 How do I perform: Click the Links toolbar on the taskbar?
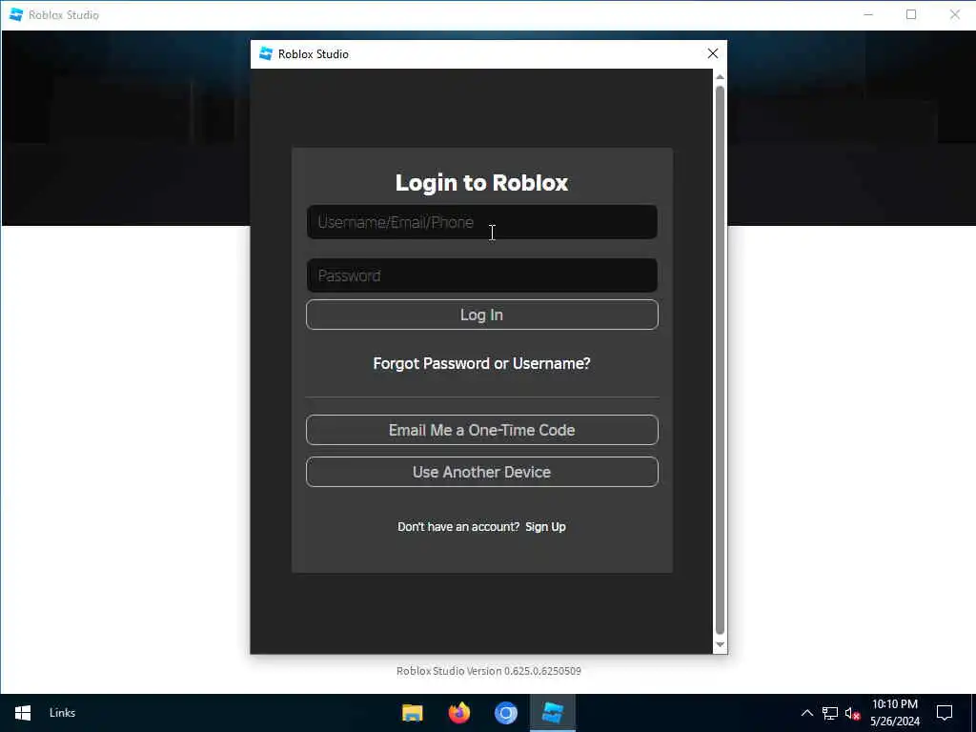62,713
